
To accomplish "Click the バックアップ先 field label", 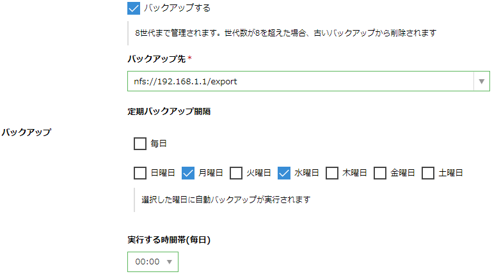I will [156, 59].
